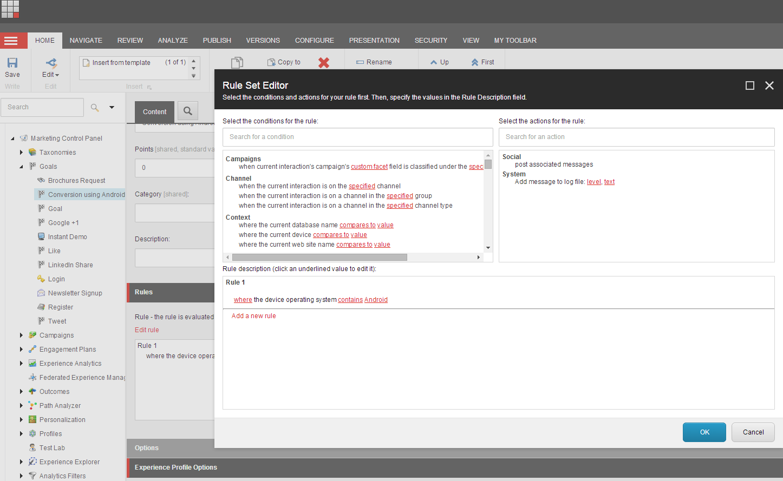Screen dimensions: 783x481
Task: Click the OK button in the Rule Set Editor
Action: click(x=704, y=432)
